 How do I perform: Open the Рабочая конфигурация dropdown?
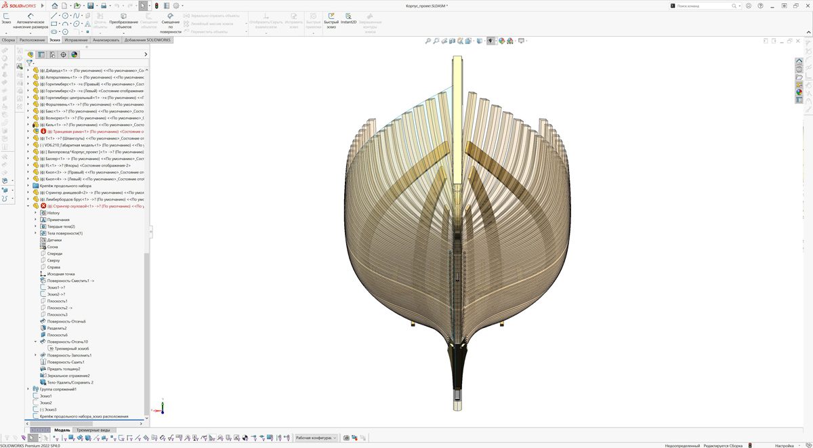coord(316,438)
